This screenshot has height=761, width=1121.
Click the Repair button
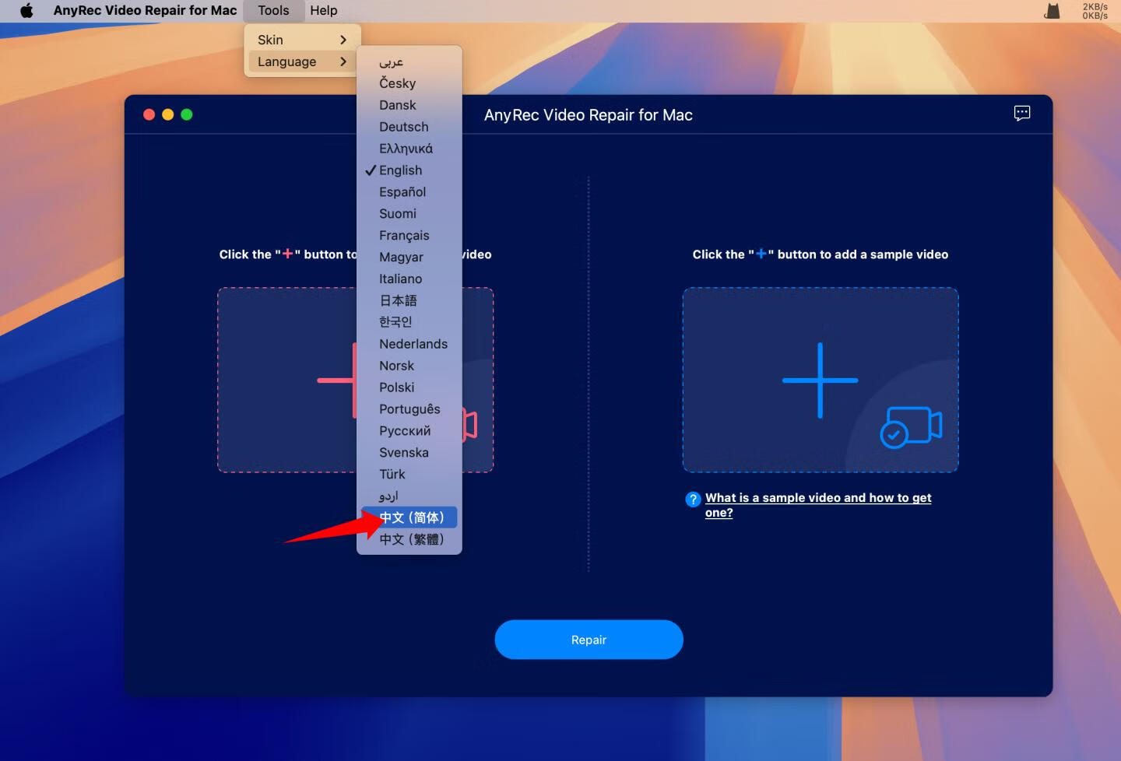pyautogui.click(x=589, y=640)
